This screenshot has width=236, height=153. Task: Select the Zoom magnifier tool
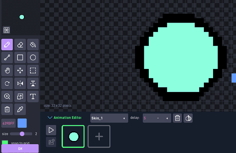(x=7, y=96)
